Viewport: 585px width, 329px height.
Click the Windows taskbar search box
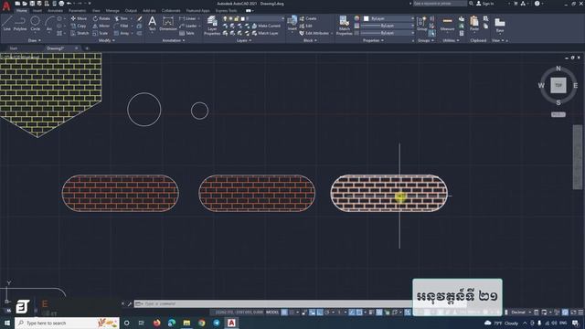pos(67,323)
